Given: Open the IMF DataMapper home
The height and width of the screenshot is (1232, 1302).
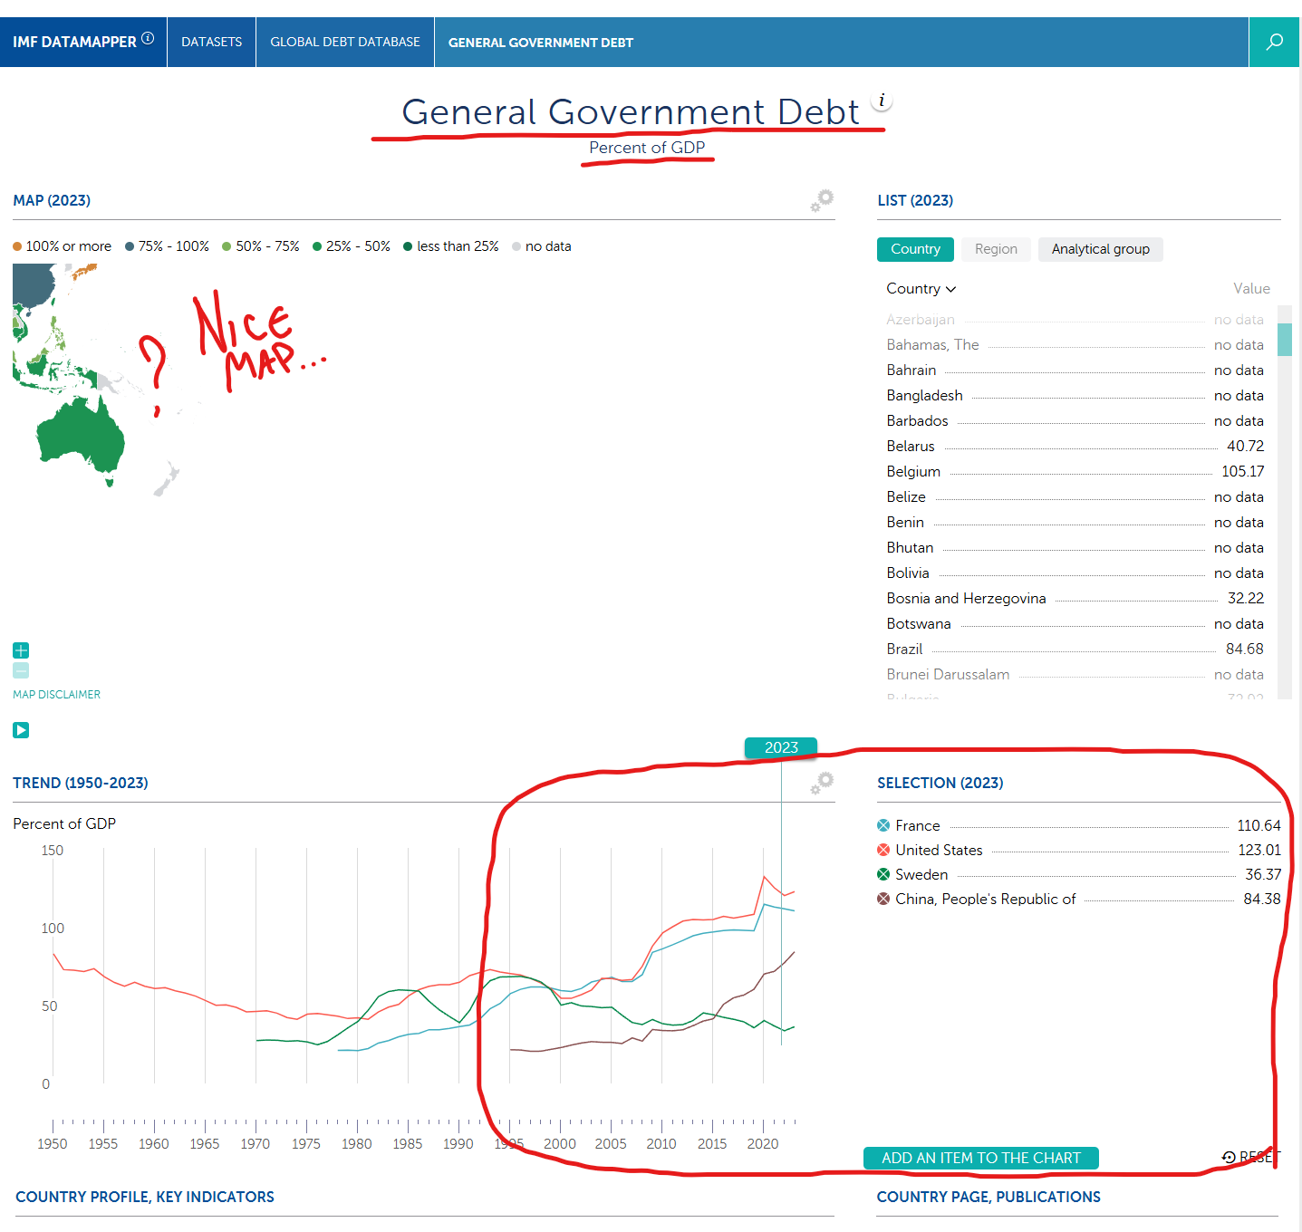Looking at the screenshot, I should pyautogui.click(x=74, y=42).
